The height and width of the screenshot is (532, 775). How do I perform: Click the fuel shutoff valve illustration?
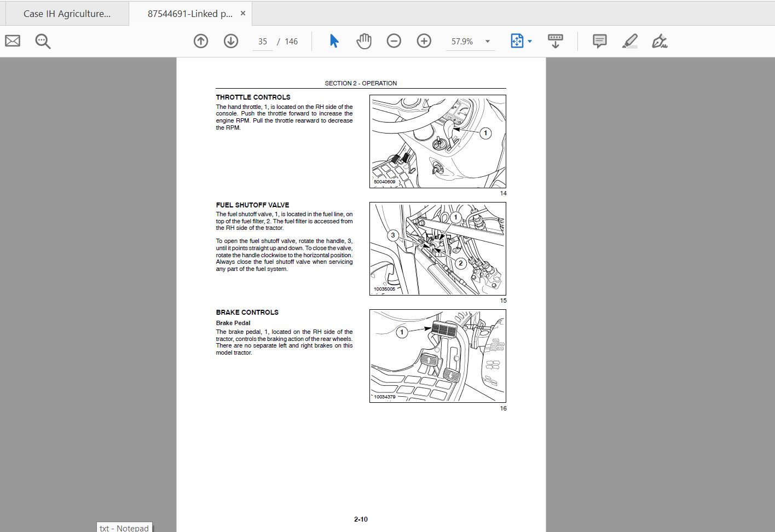coord(438,248)
